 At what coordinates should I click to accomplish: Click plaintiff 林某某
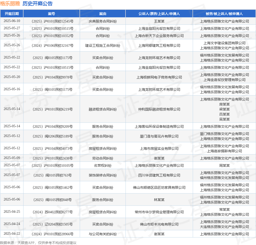(159, 200)
